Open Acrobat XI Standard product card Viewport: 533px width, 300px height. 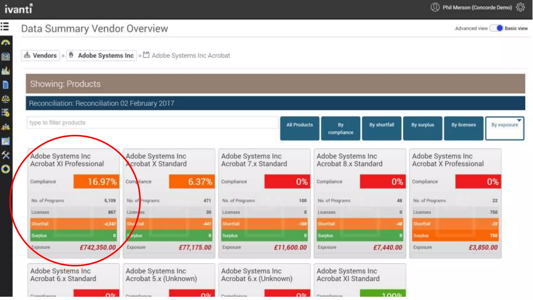pyautogui.click(x=360, y=280)
